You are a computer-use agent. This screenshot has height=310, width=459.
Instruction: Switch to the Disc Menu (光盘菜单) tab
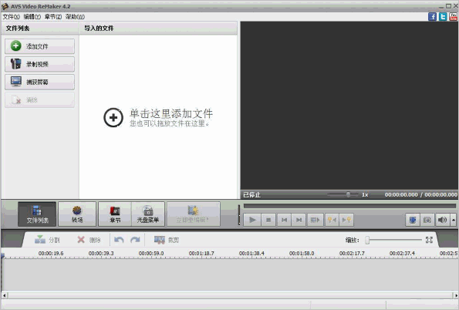click(148, 214)
